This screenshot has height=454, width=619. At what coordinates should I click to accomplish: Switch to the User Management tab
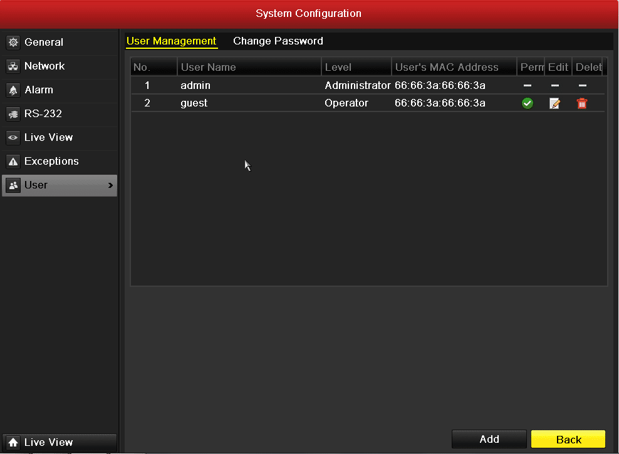171,41
